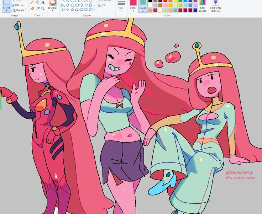This screenshot has width=262, height=214.
Task: Choose the four-point star shape
Action: tap(68, 10)
